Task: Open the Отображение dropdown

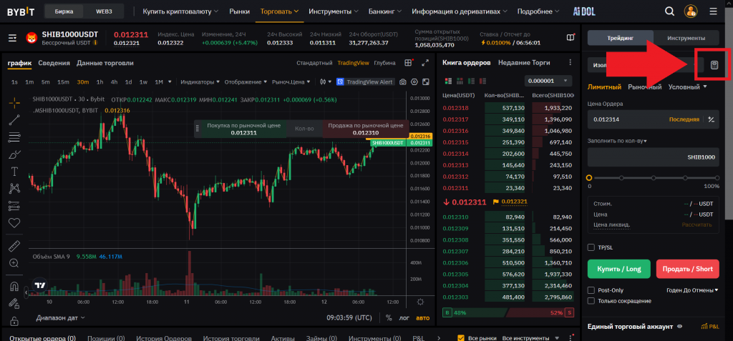Action: 246,81
